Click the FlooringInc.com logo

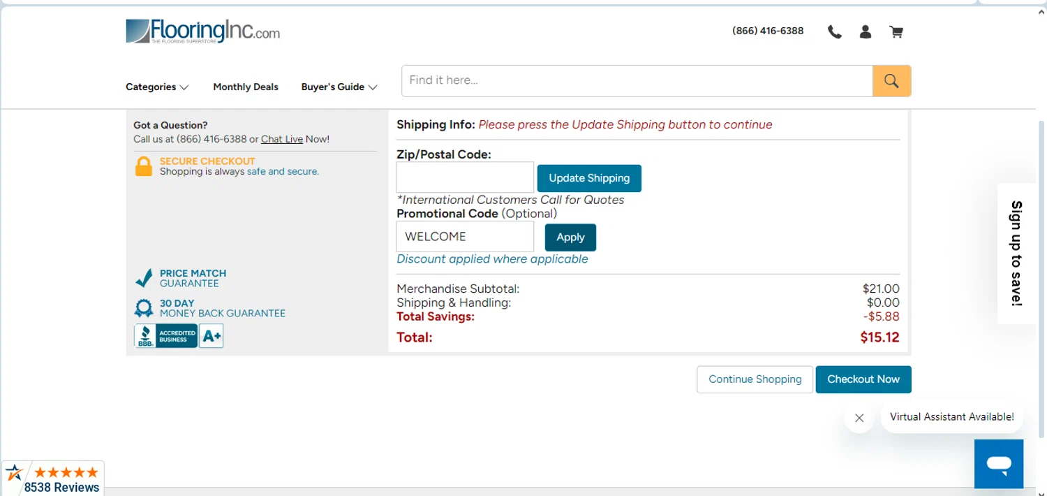202,31
